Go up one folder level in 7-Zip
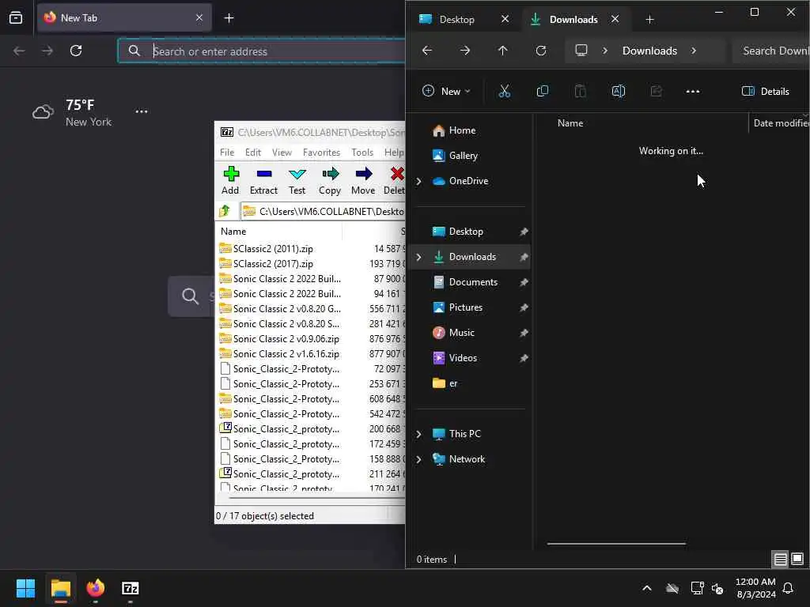This screenshot has height=607, width=810. 225,210
